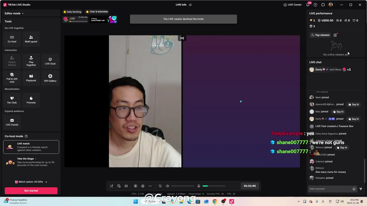Switch to Chat & Interview tab
Image resolution: width=367 pixels, height=206 pixels.
click(97, 12)
